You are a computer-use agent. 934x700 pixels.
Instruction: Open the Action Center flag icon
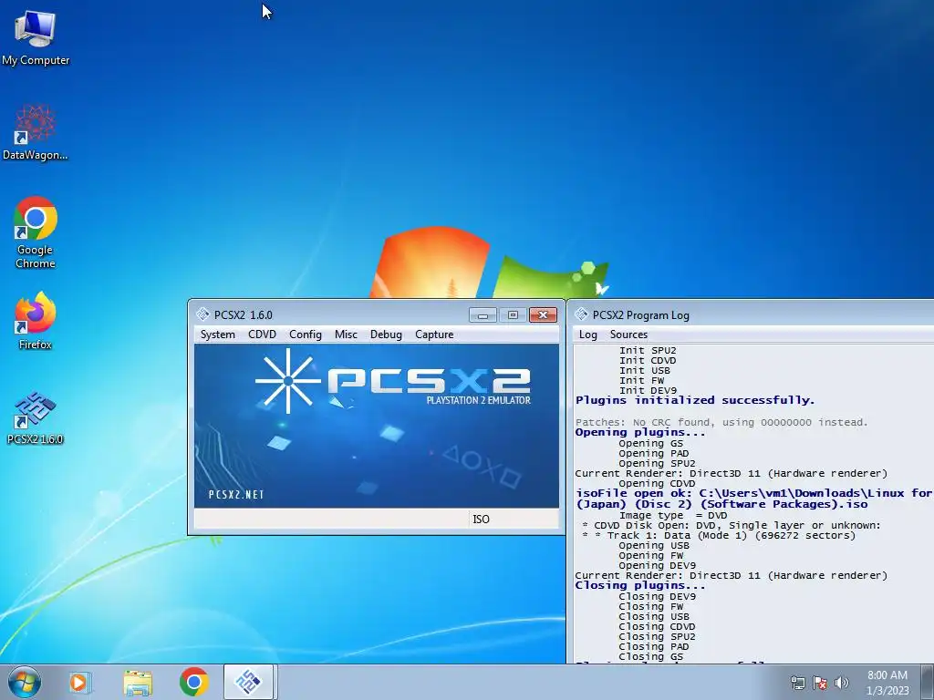820,683
